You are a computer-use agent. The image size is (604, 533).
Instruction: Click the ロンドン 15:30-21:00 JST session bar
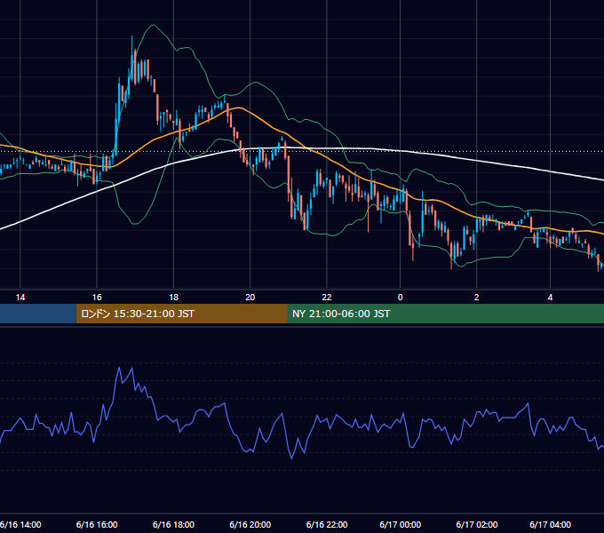181,314
